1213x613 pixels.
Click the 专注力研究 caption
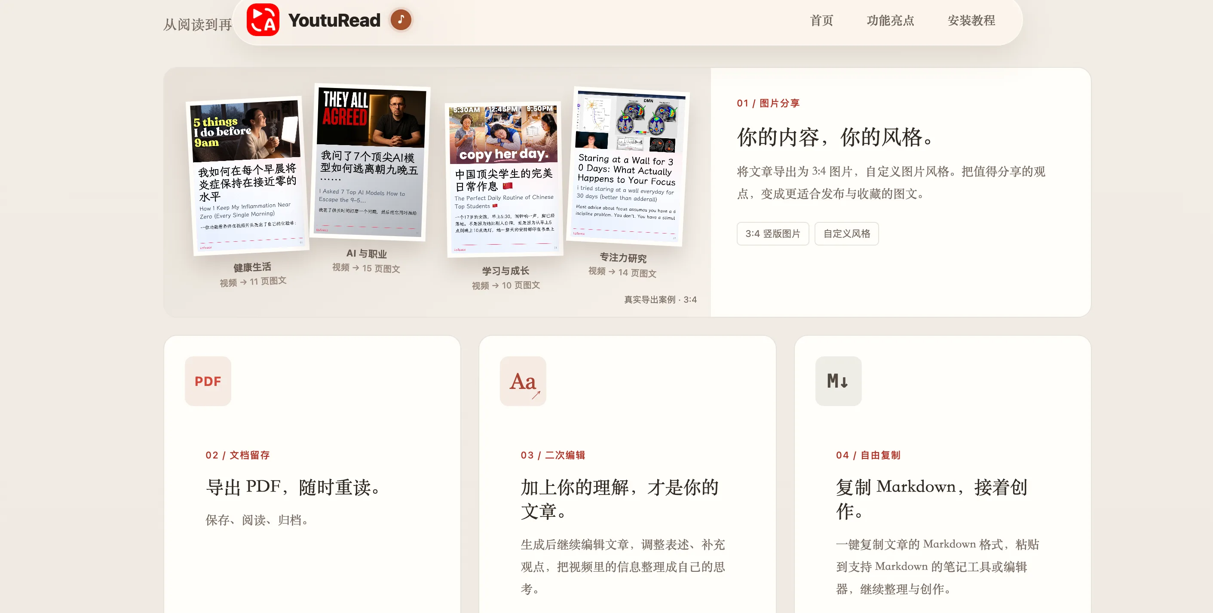(x=623, y=258)
